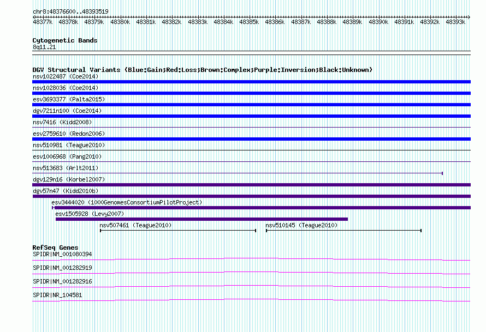Viewport: 486px width, 332px height.
Task: Click ruler tick label 48392k
Action: click(430, 22)
